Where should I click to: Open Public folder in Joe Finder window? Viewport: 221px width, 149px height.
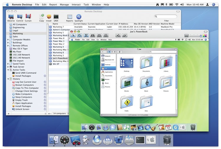pos(127,102)
